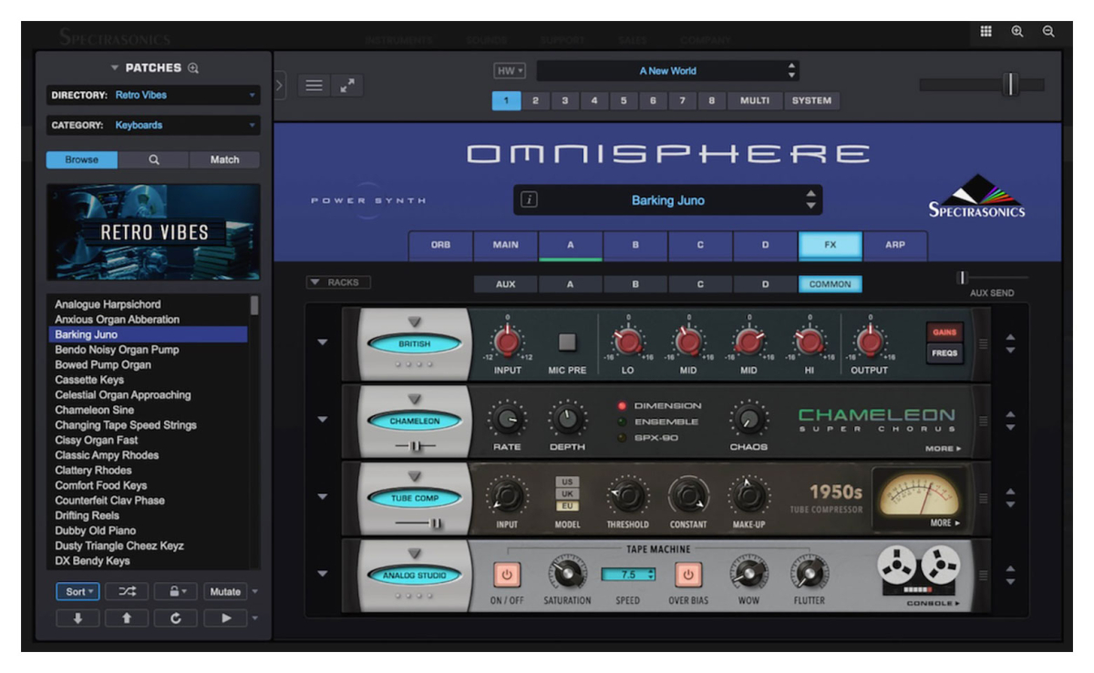This screenshot has width=1094, height=673.
Task: Click the patch info 'i' icon
Action: [x=528, y=200]
